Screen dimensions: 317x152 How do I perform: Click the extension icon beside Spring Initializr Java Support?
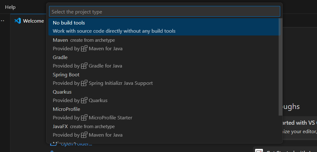(x=84, y=83)
